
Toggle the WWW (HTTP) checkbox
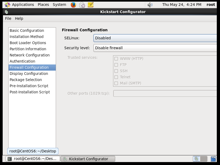(116, 59)
